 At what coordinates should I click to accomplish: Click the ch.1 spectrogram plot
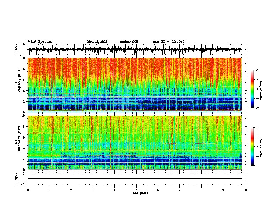point(135,85)
